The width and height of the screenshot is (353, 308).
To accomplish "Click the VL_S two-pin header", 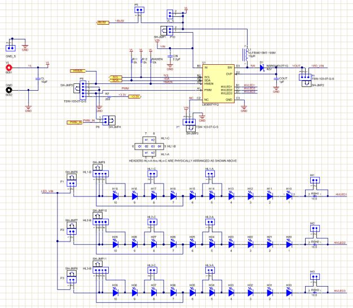I will pyautogui.click(x=170, y=14).
